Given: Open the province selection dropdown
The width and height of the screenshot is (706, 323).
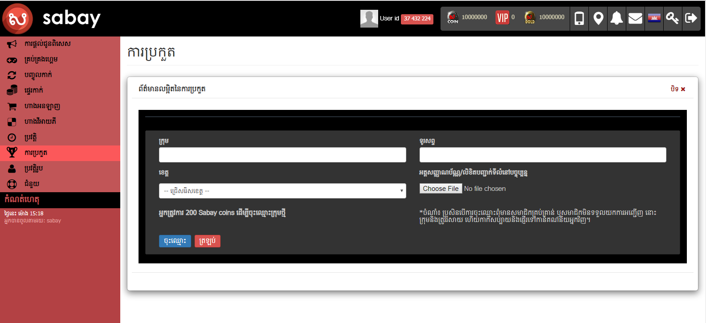Looking at the screenshot, I should 282,191.
